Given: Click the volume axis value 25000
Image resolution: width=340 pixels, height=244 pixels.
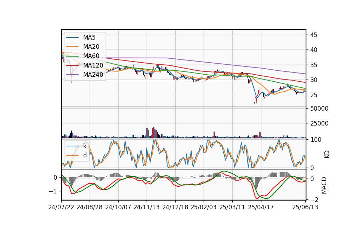Looking at the screenshot, I should 319,124.
